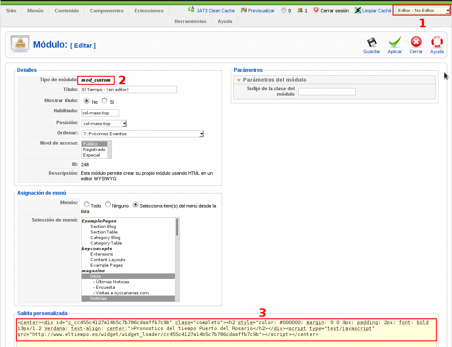Select Section Blog in menu list

[x=128, y=227]
